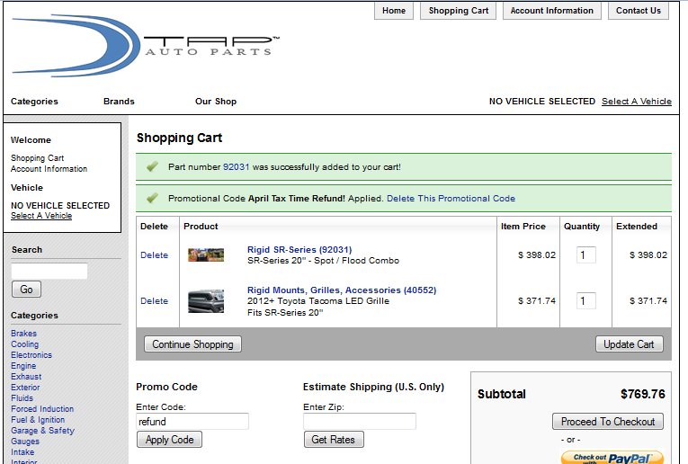Open the Forced Induction category
This screenshot has width=688, height=464.
click(42, 409)
